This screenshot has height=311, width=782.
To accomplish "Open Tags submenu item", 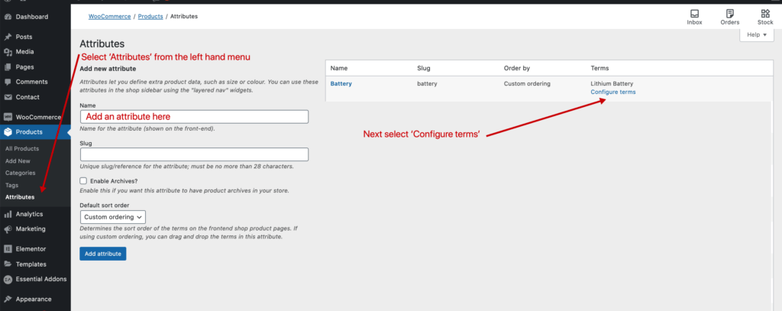I will click(x=11, y=185).
